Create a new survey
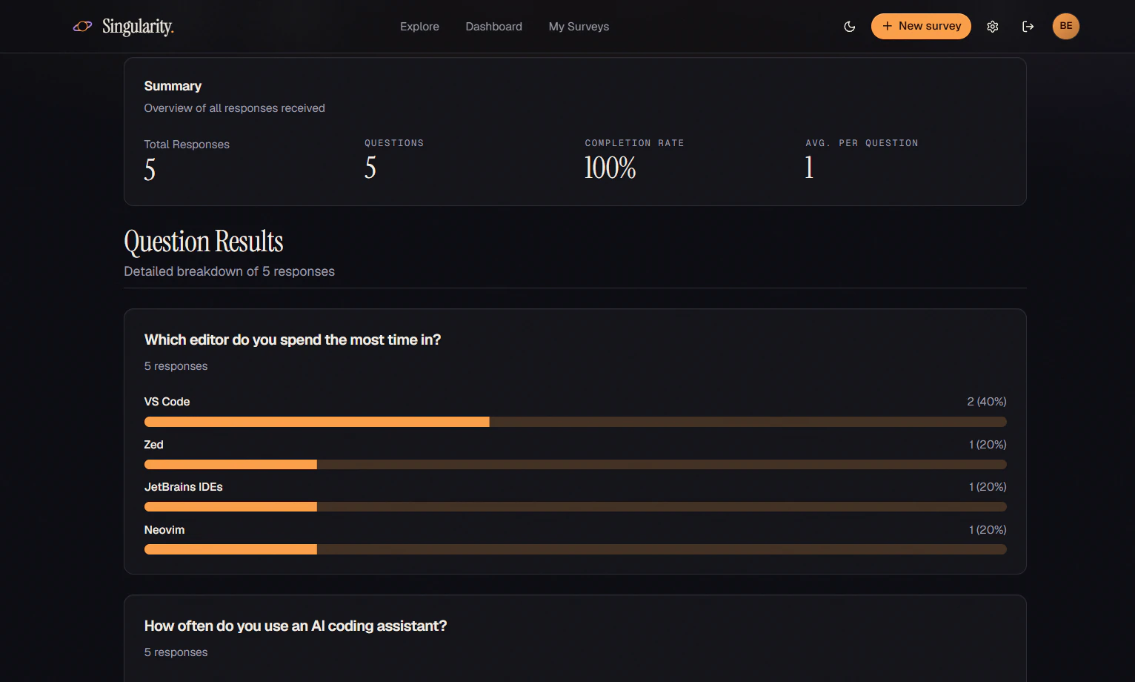This screenshot has width=1135, height=682. [921, 26]
